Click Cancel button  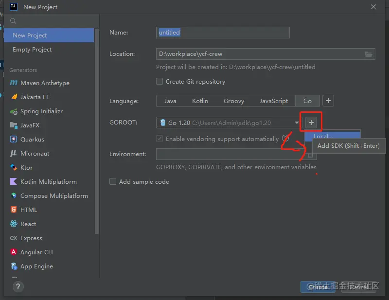coord(359,287)
